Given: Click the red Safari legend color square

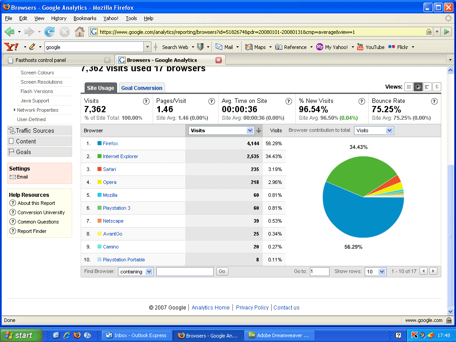Looking at the screenshot, I should click(x=99, y=169).
